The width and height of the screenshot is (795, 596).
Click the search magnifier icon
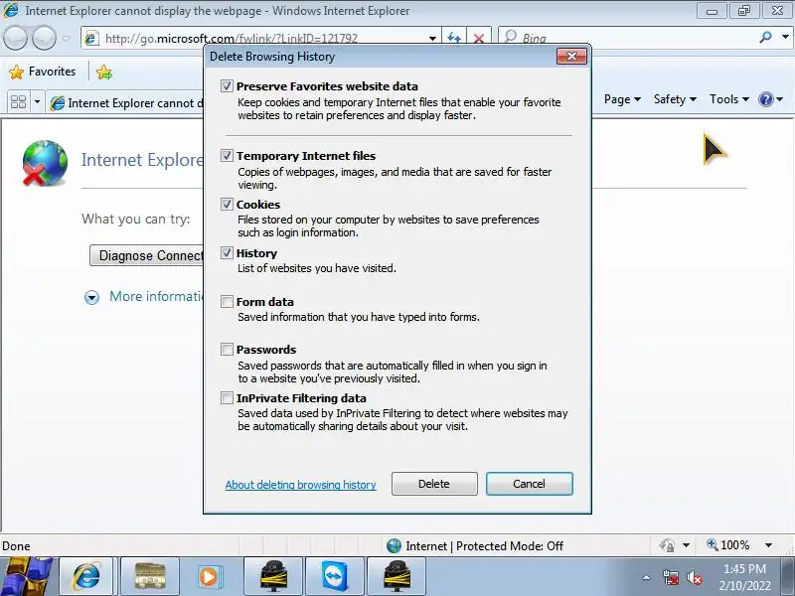765,37
